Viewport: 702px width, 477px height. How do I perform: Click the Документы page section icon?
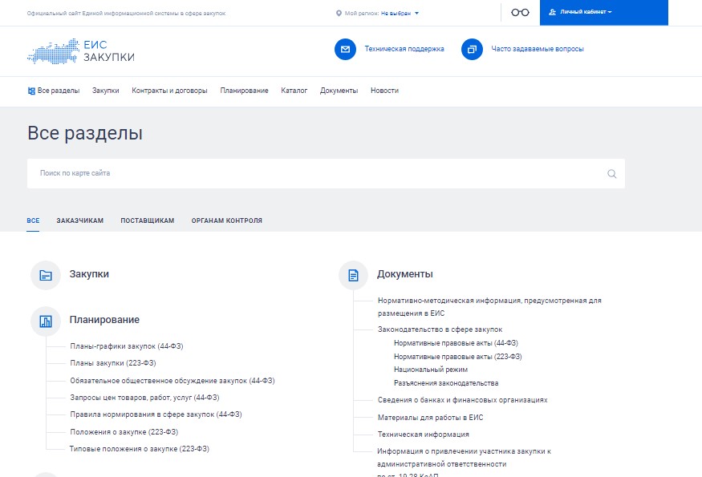[x=353, y=275]
